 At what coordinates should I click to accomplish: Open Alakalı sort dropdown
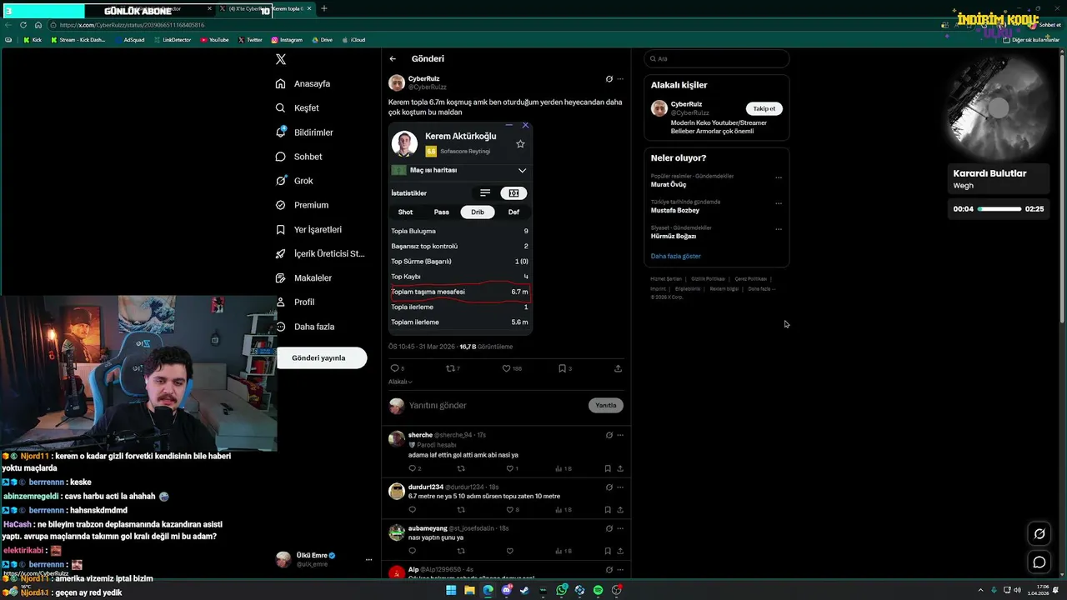[400, 382]
